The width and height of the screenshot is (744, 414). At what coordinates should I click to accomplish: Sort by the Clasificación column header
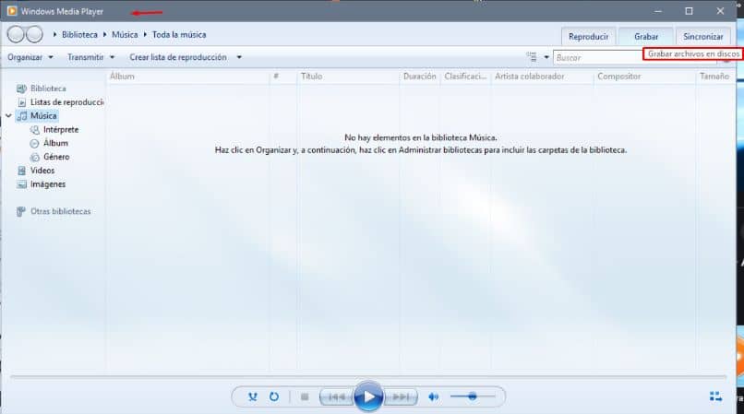coord(465,77)
